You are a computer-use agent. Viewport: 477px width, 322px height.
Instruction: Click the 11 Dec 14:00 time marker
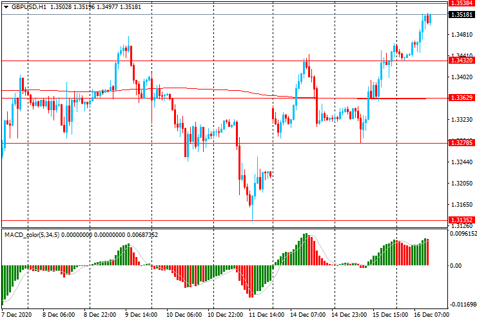(266, 316)
